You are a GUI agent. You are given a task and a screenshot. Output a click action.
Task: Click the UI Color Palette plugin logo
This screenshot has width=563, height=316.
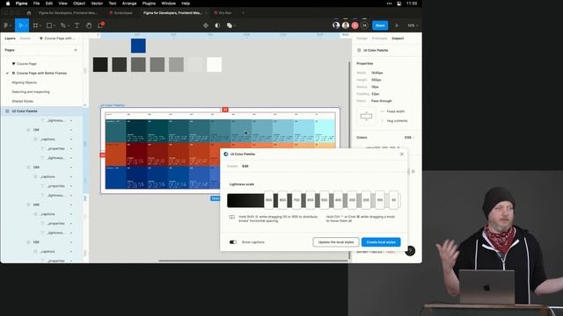(x=226, y=154)
